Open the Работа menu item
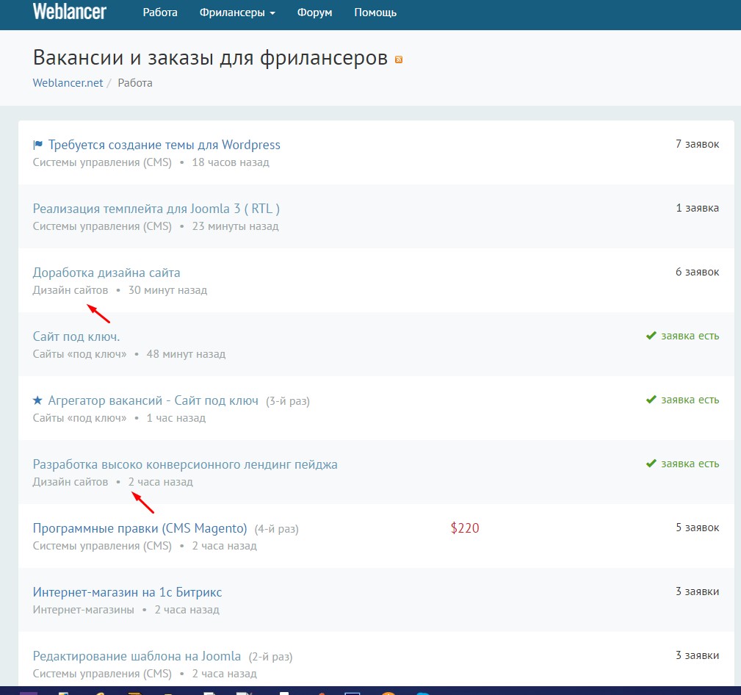The image size is (741, 695). pos(160,12)
